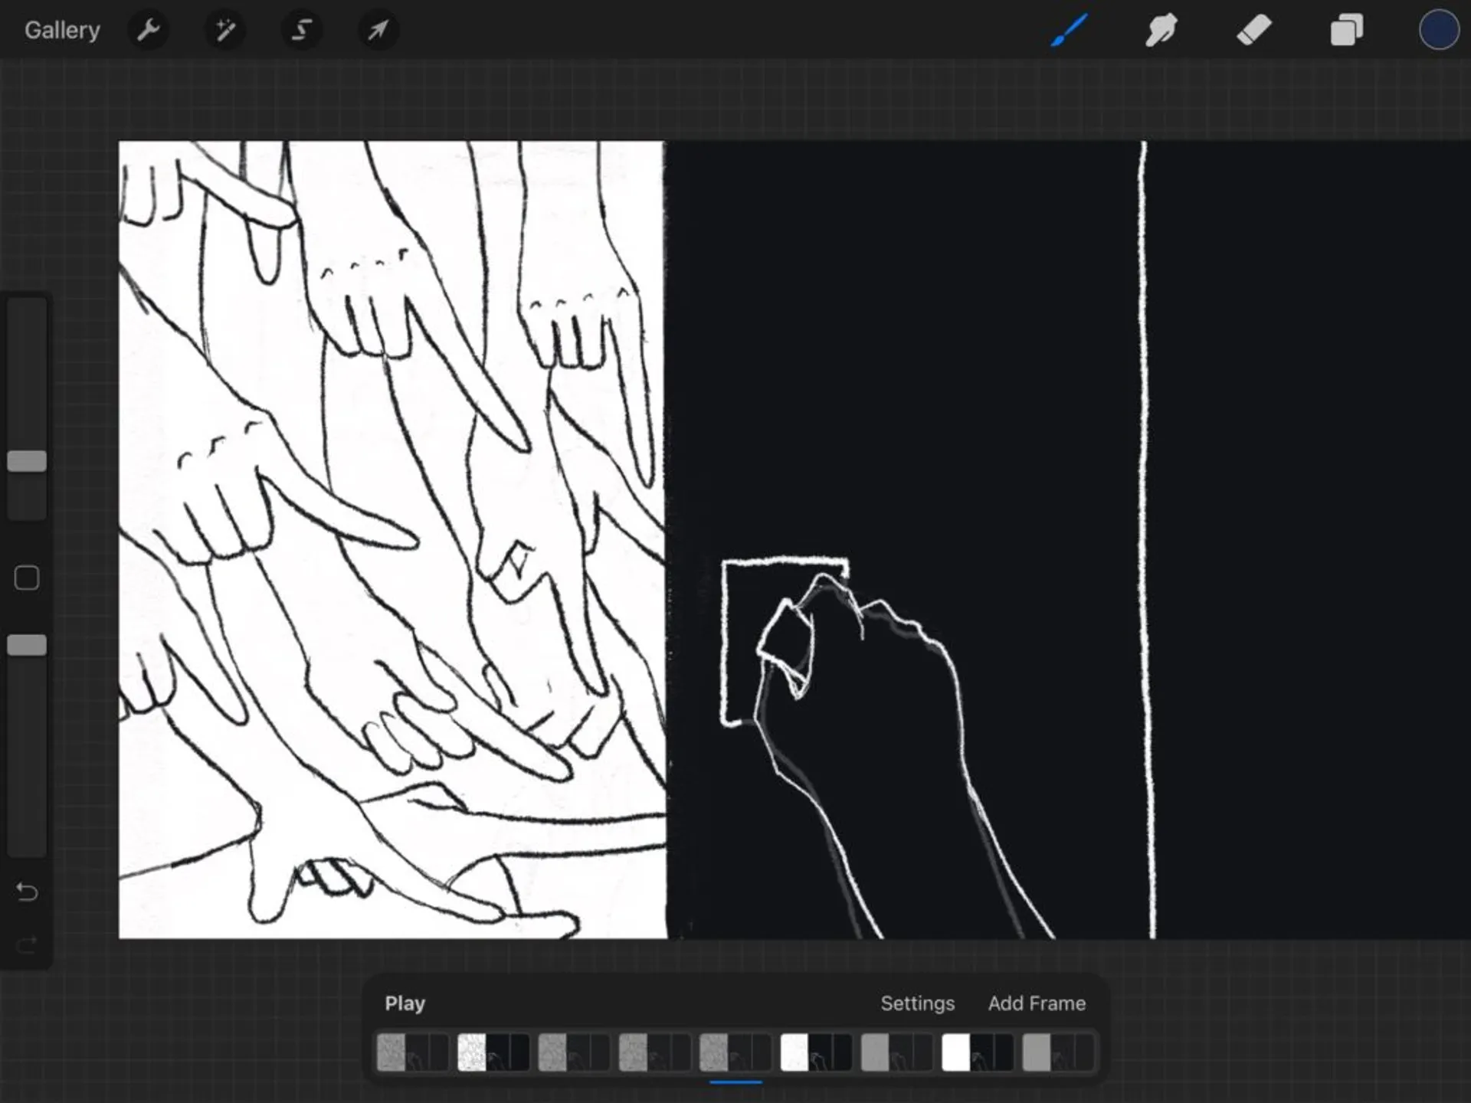Select the first frame in timeline
1471x1103 pixels.
[412, 1052]
